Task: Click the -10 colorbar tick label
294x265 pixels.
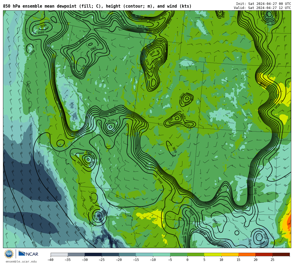Action: [153, 260]
